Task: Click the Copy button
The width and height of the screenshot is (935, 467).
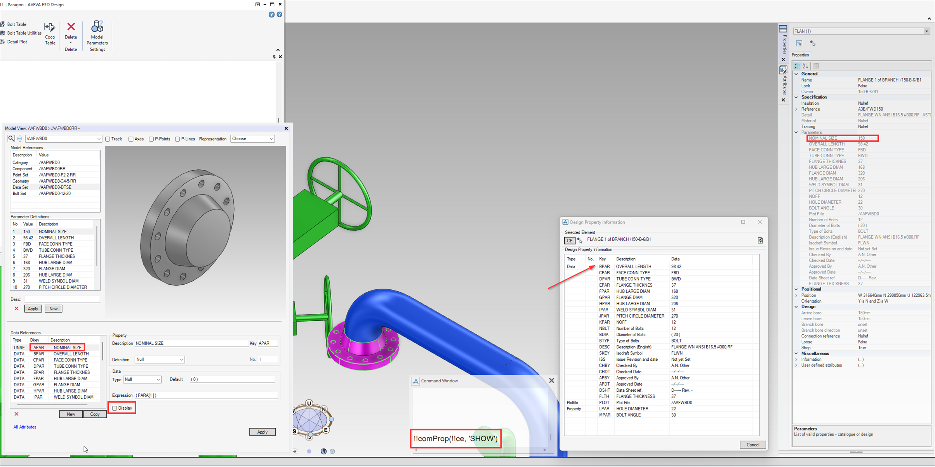Action: (x=95, y=414)
